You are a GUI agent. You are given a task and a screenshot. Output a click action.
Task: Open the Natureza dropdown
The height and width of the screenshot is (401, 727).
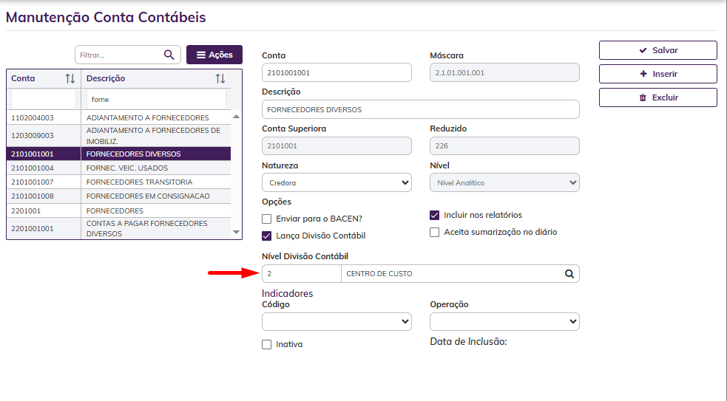pos(337,182)
